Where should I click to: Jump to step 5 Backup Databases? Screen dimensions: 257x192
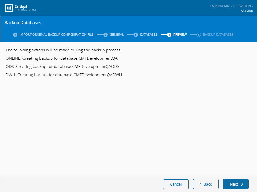(x=215, y=35)
